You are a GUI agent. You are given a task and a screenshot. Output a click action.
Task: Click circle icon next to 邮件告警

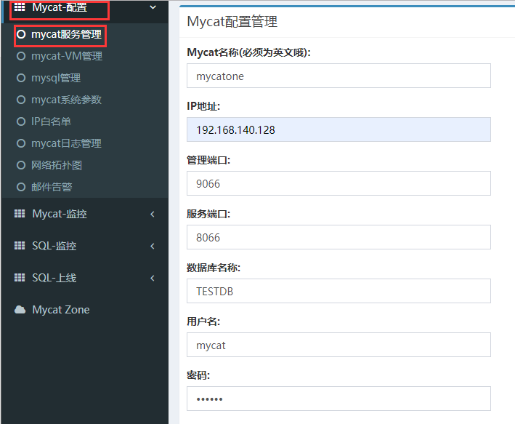(21, 187)
